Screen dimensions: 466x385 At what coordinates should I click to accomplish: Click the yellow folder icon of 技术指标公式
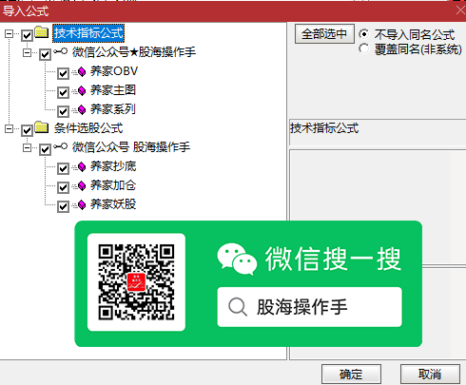[x=42, y=32]
